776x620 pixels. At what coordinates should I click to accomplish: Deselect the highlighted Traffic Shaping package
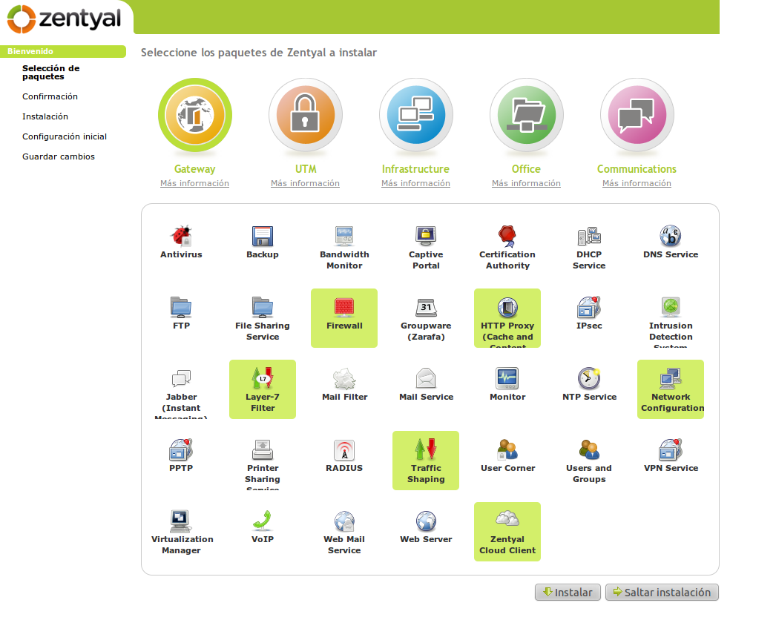point(426,460)
